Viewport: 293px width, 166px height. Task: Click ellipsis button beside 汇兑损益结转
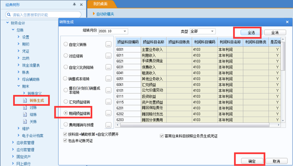(108, 102)
